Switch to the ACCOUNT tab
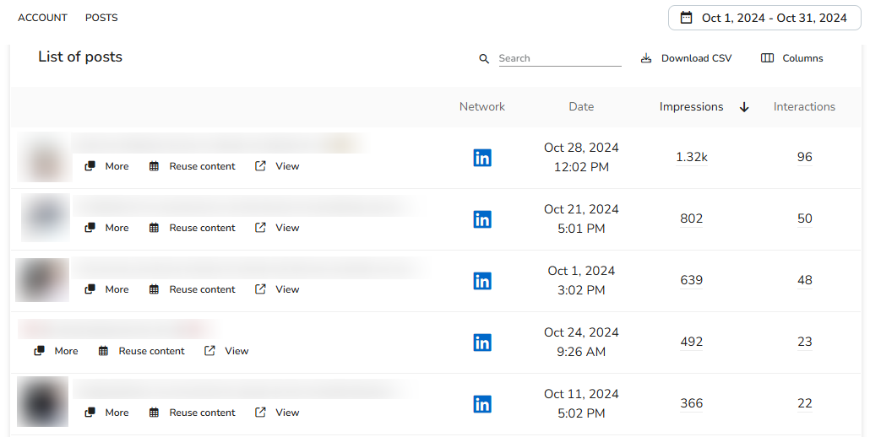The image size is (870, 437). click(x=42, y=18)
